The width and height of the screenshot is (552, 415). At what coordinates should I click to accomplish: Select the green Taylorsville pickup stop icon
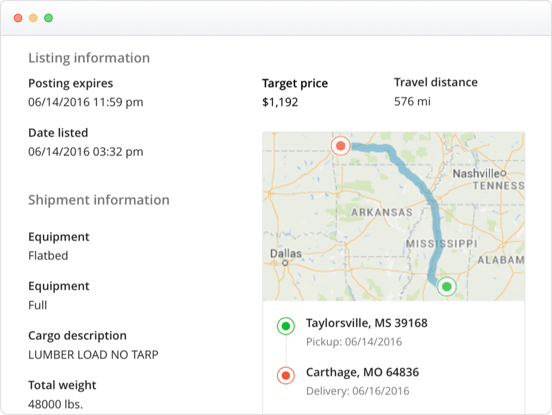click(286, 326)
